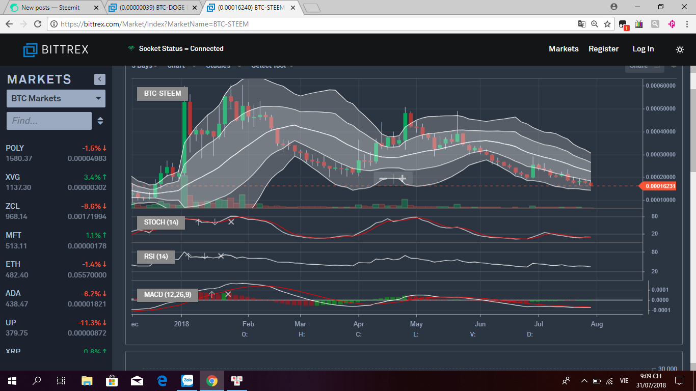The image size is (696, 391).
Task: Open a new browser tab
Action: pos(311,8)
